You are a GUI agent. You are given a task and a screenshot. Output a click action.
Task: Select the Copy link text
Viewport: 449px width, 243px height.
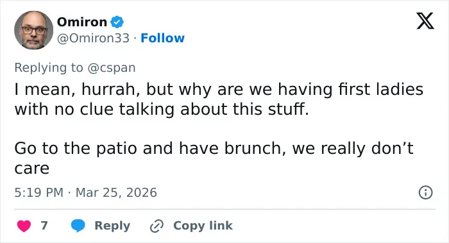203,226
